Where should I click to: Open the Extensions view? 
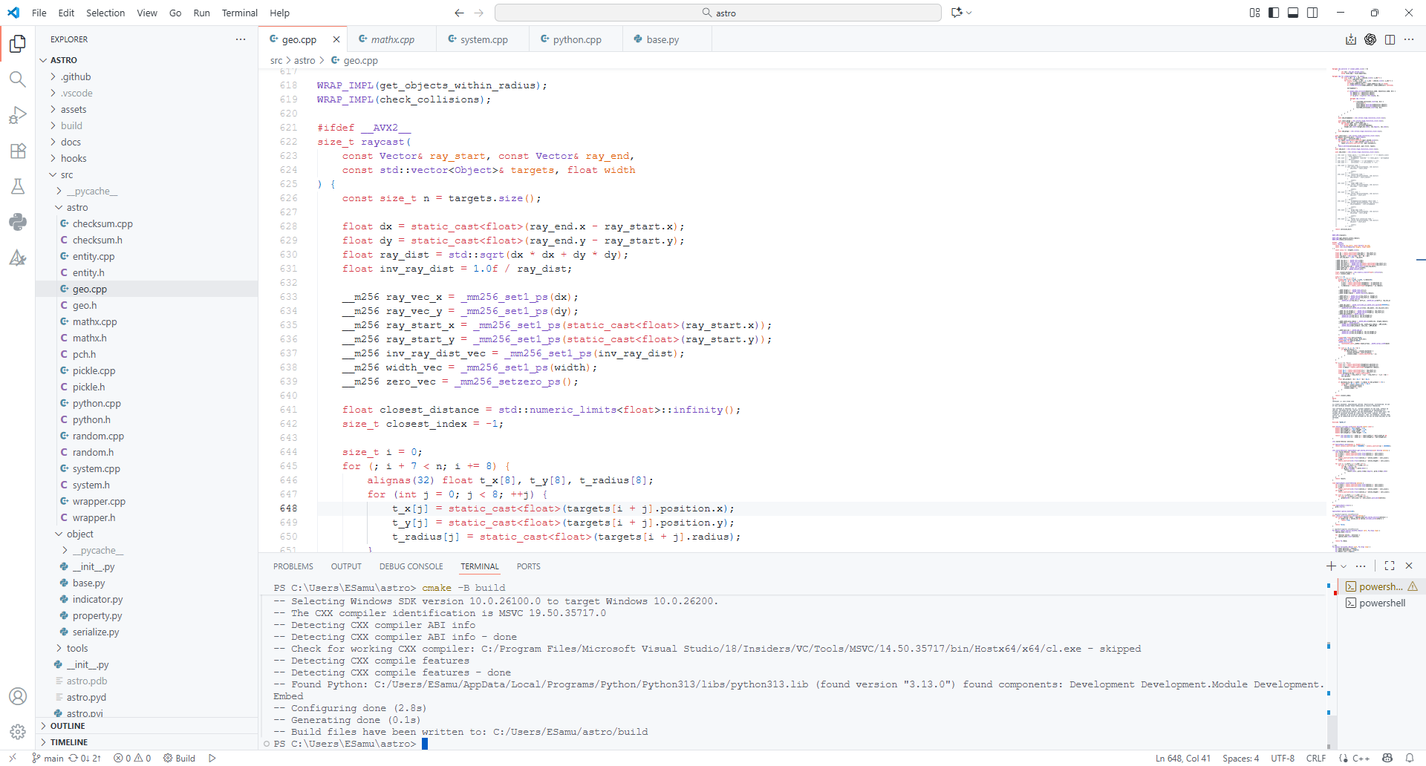tap(18, 151)
